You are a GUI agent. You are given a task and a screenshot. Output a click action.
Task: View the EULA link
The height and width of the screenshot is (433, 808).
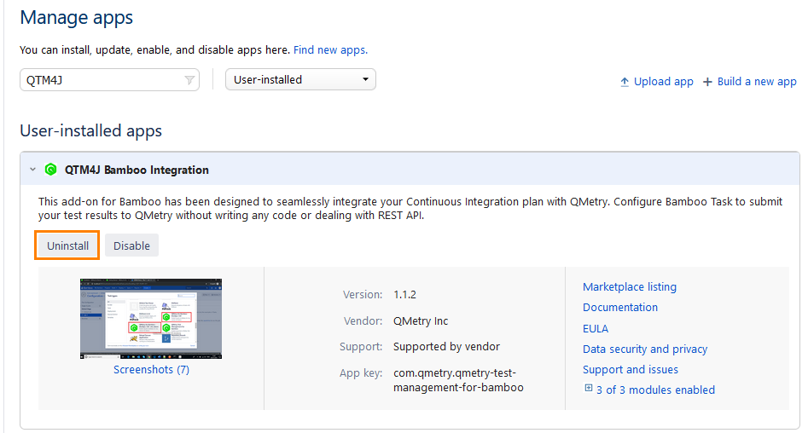click(596, 328)
